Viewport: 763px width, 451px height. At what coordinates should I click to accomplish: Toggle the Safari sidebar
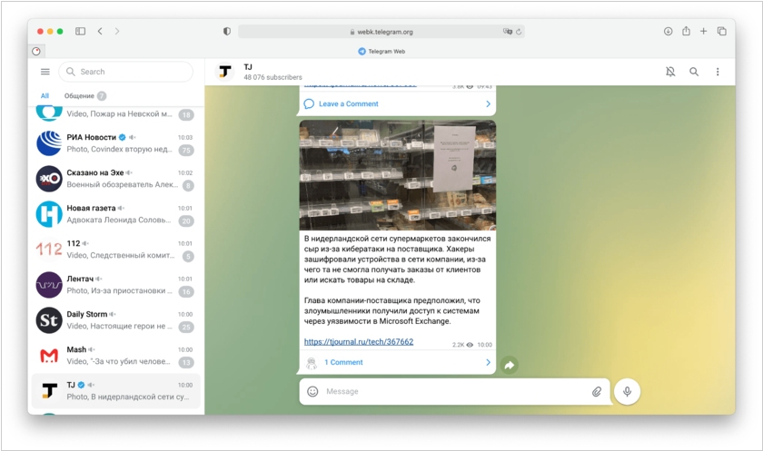click(80, 31)
